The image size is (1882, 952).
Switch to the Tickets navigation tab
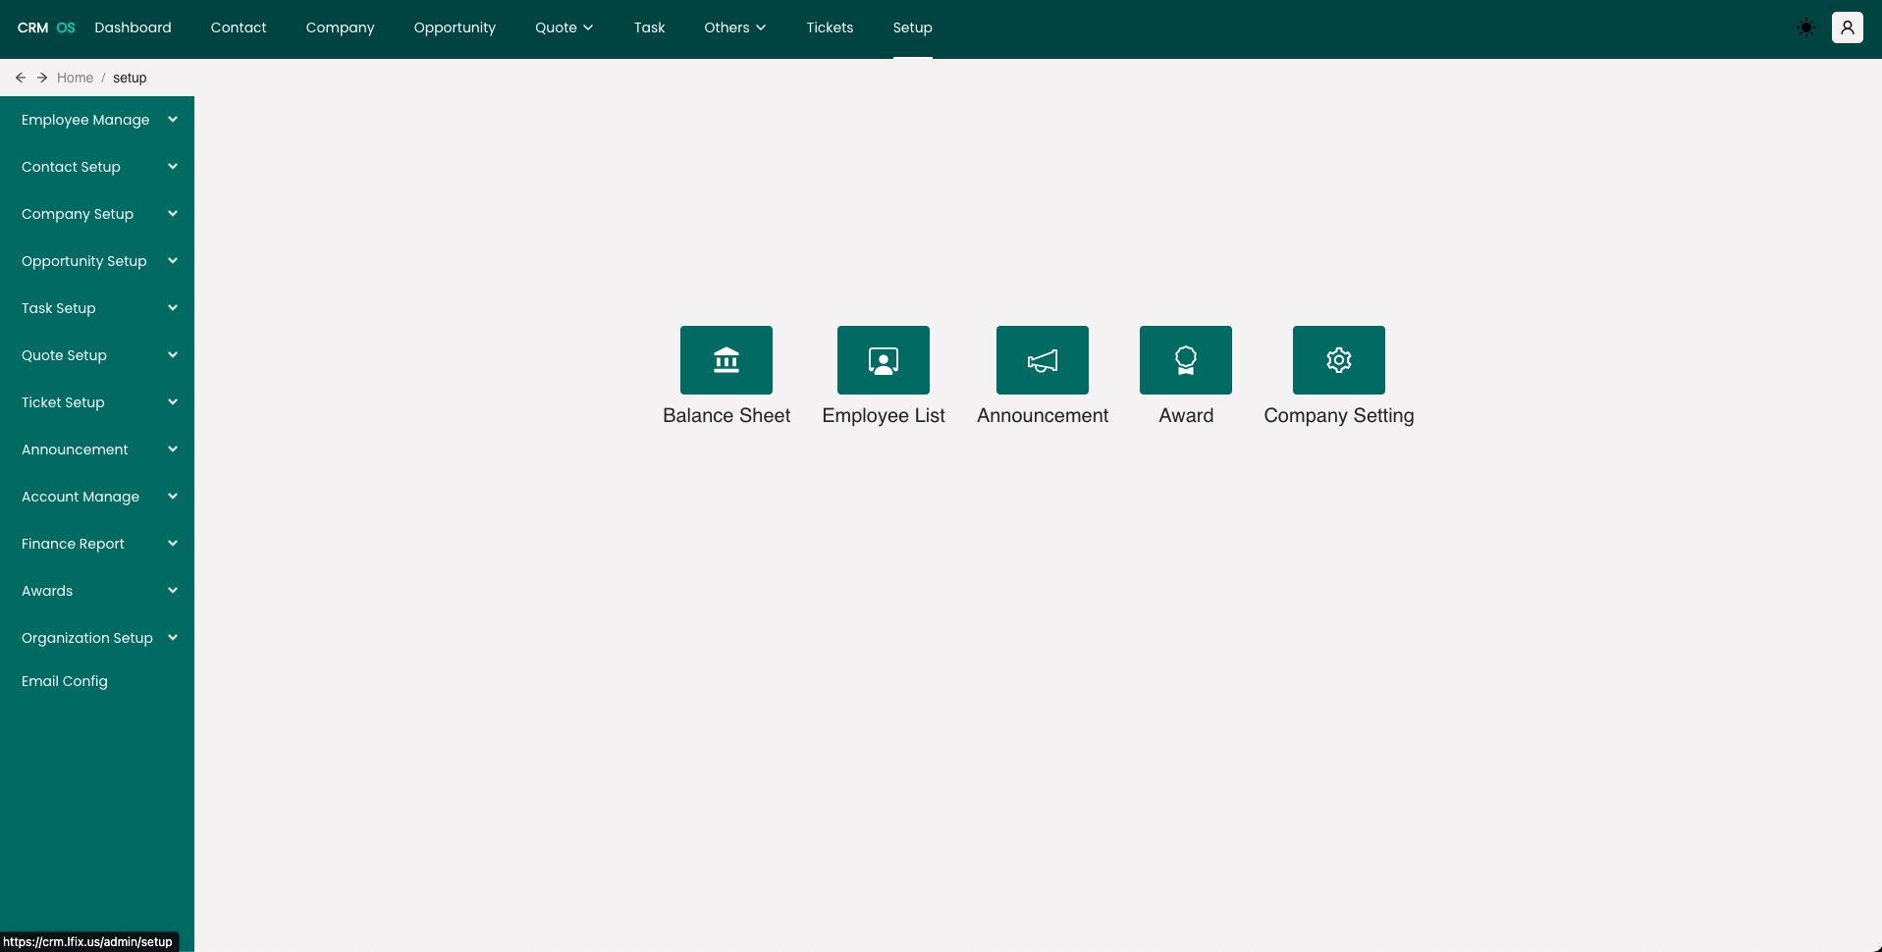[830, 27]
